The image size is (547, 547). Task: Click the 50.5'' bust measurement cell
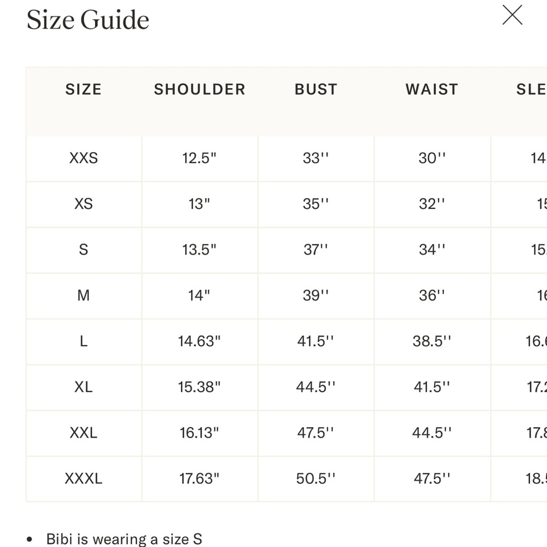[x=316, y=479]
